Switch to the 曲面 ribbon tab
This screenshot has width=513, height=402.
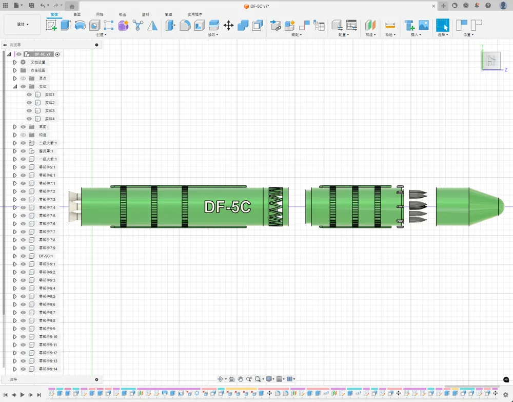pos(77,14)
